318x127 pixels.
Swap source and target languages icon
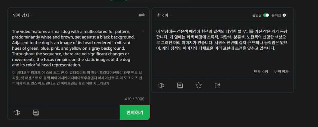pyautogui.click(x=142, y=15)
